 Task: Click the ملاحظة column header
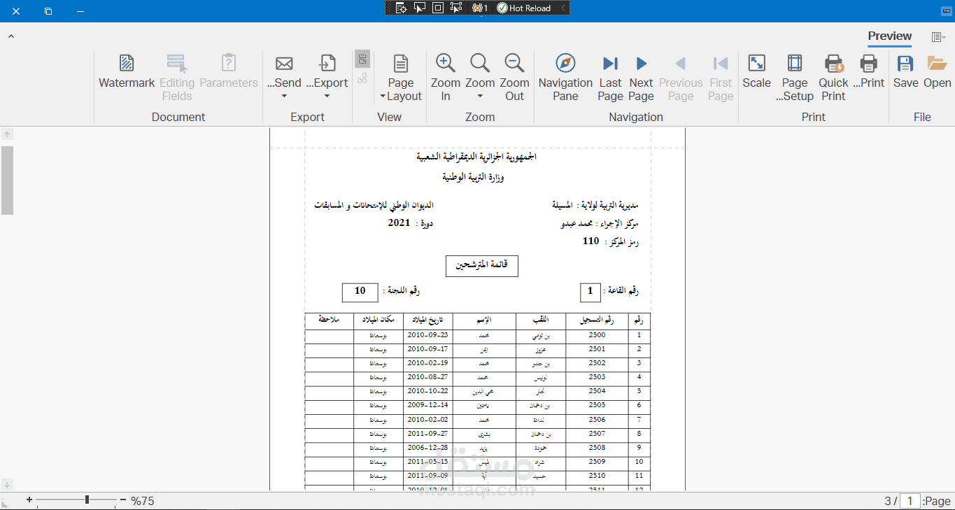(x=329, y=320)
